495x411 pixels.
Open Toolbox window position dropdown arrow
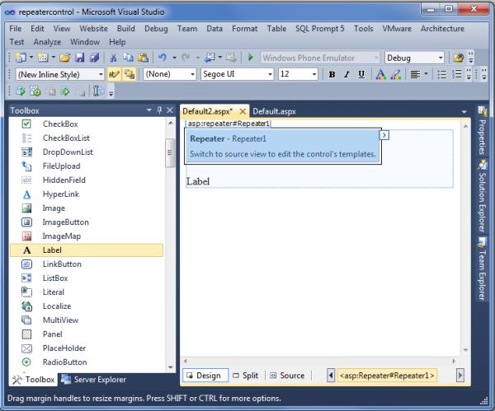point(149,110)
